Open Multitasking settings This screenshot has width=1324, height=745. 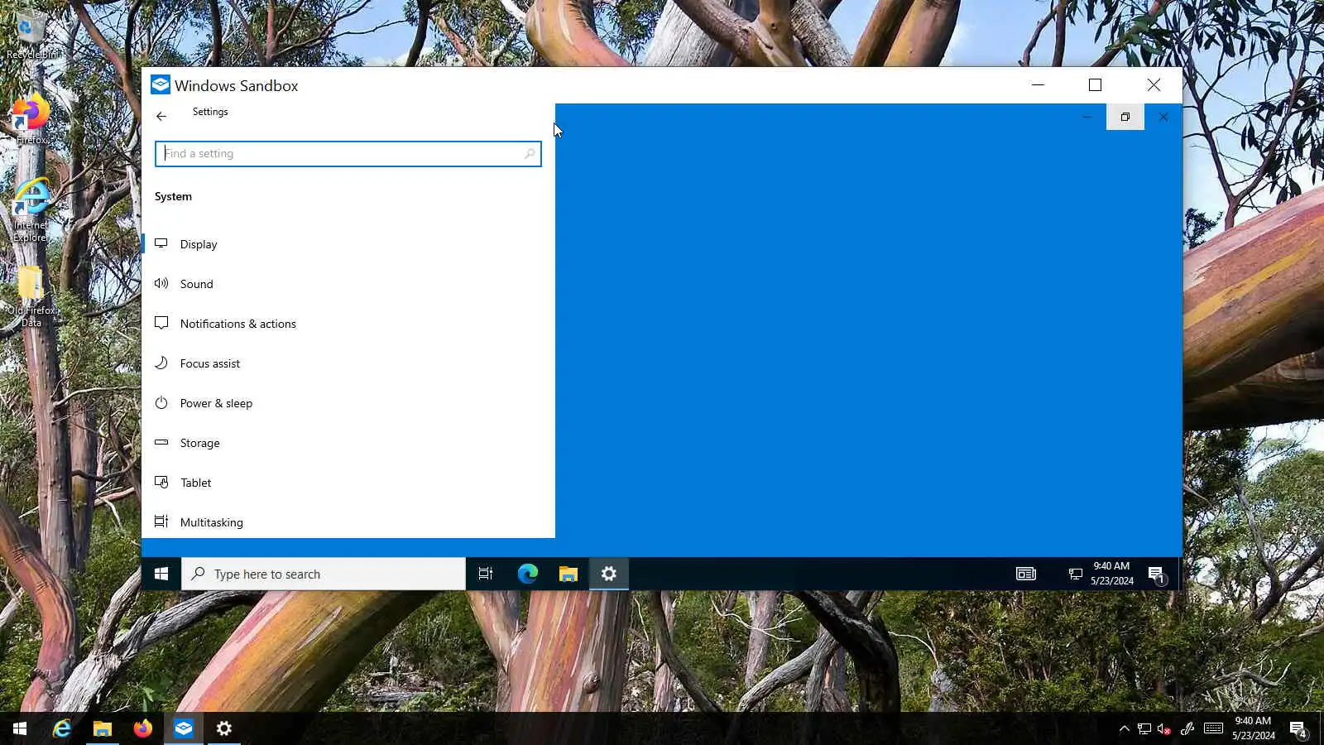click(348, 522)
